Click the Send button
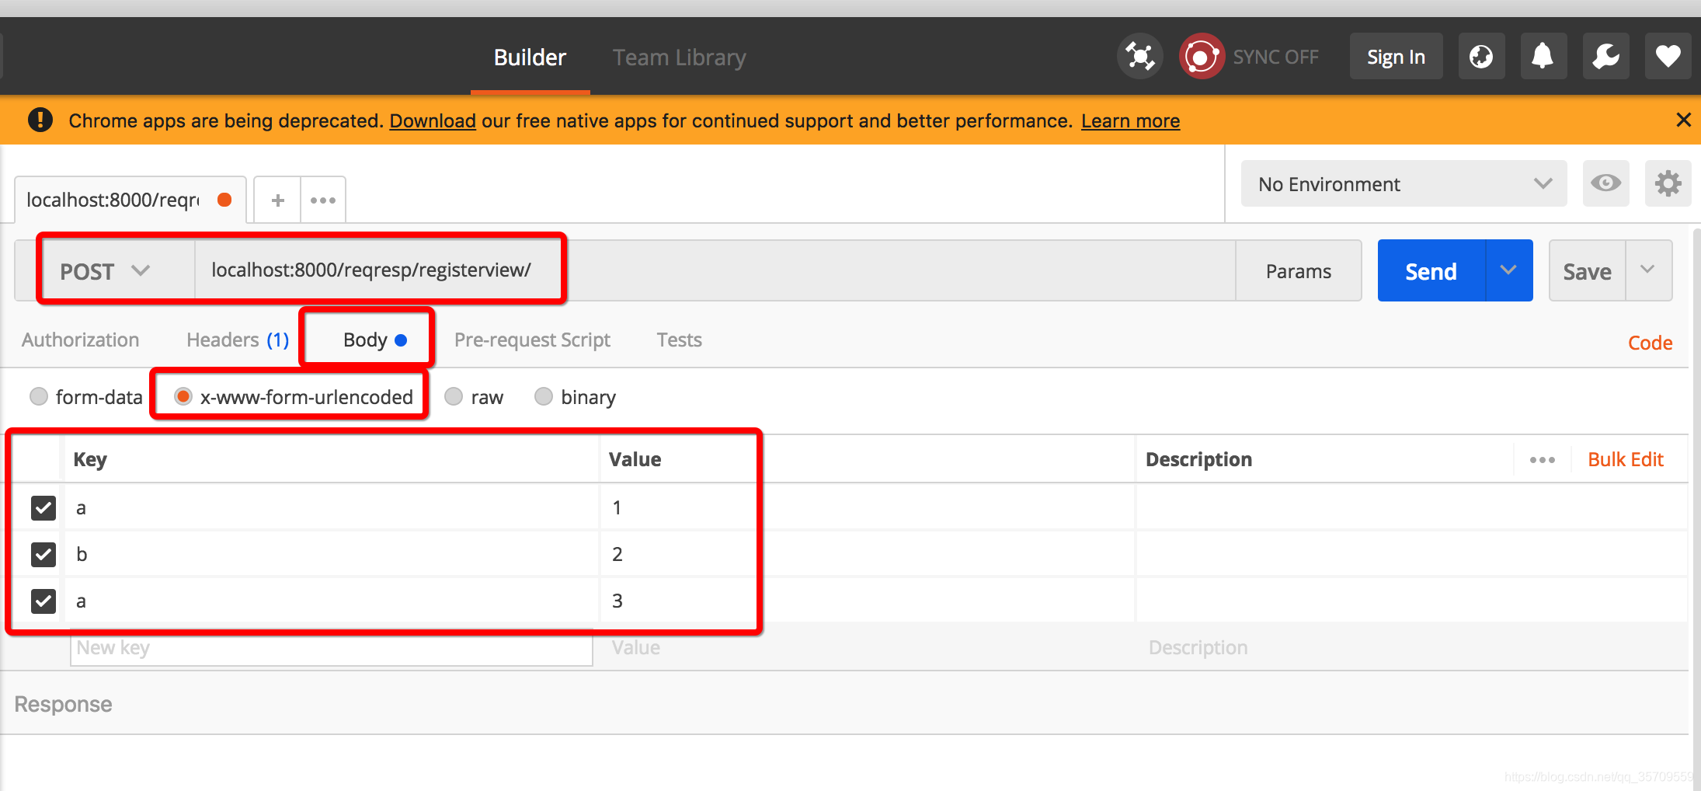Image resolution: width=1701 pixels, height=791 pixels. (1431, 271)
